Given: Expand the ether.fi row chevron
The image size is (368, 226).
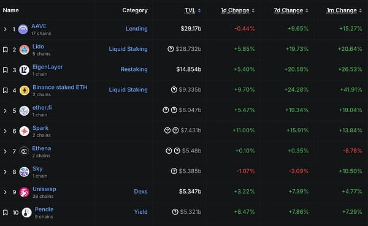Looking at the screenshot, I should pos(5,111).
